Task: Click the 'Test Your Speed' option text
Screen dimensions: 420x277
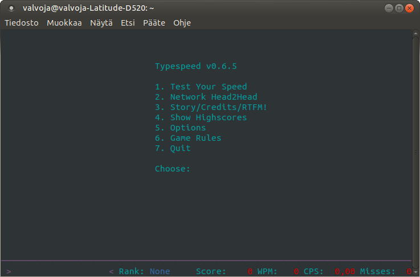Action: pos(208,87)
